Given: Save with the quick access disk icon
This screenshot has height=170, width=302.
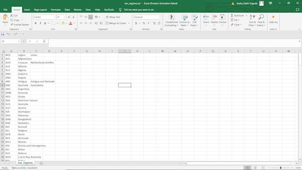Looking at the screenshot, I should click(x=3, y=34).
